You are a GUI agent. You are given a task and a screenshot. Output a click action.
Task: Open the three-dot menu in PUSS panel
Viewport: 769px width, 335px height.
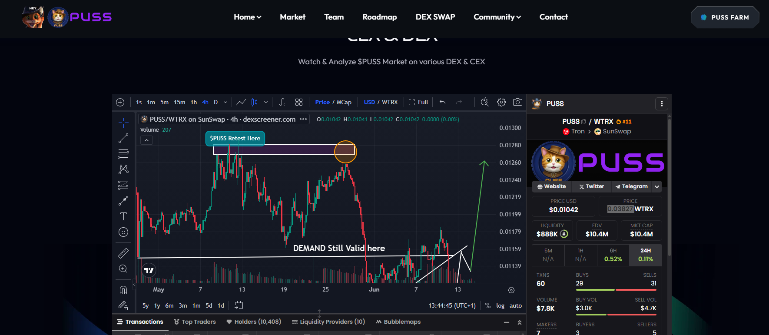coord(662,103)
